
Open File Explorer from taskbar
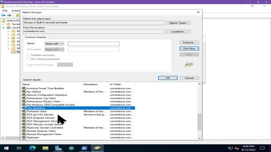[x=45, y=148]
